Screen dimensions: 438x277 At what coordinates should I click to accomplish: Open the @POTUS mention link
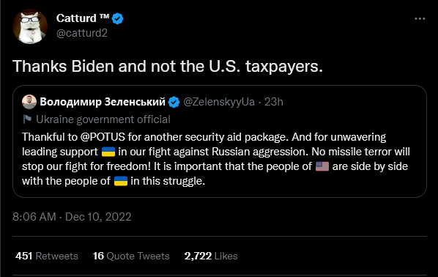(x=103, y=137)
